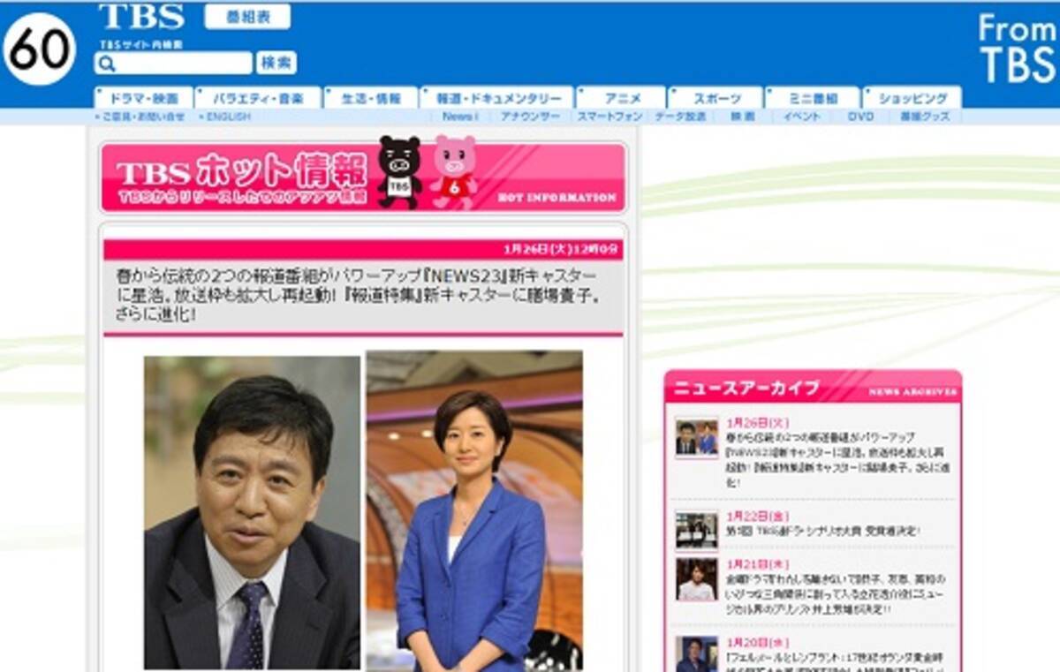Focus the TBS site search field
Image resolution: width=1060 pixels, height=672 pixels.
click(173, 63)
